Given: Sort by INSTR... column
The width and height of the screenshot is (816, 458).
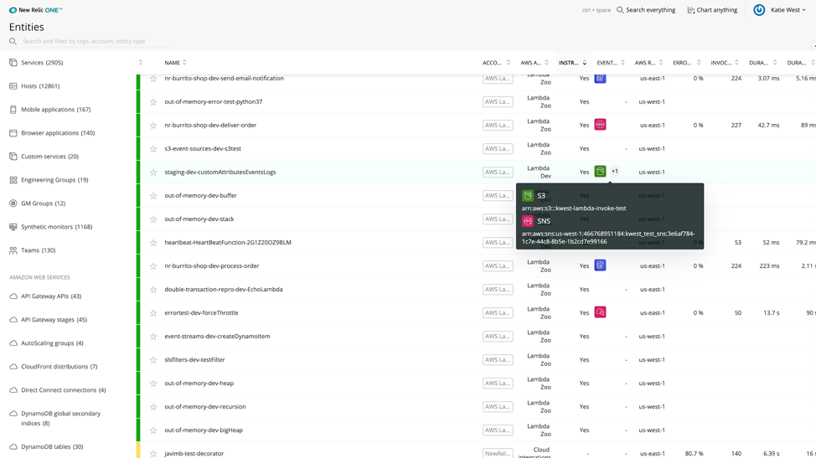Looking at the screenshot, I should (x=572, y=63).
